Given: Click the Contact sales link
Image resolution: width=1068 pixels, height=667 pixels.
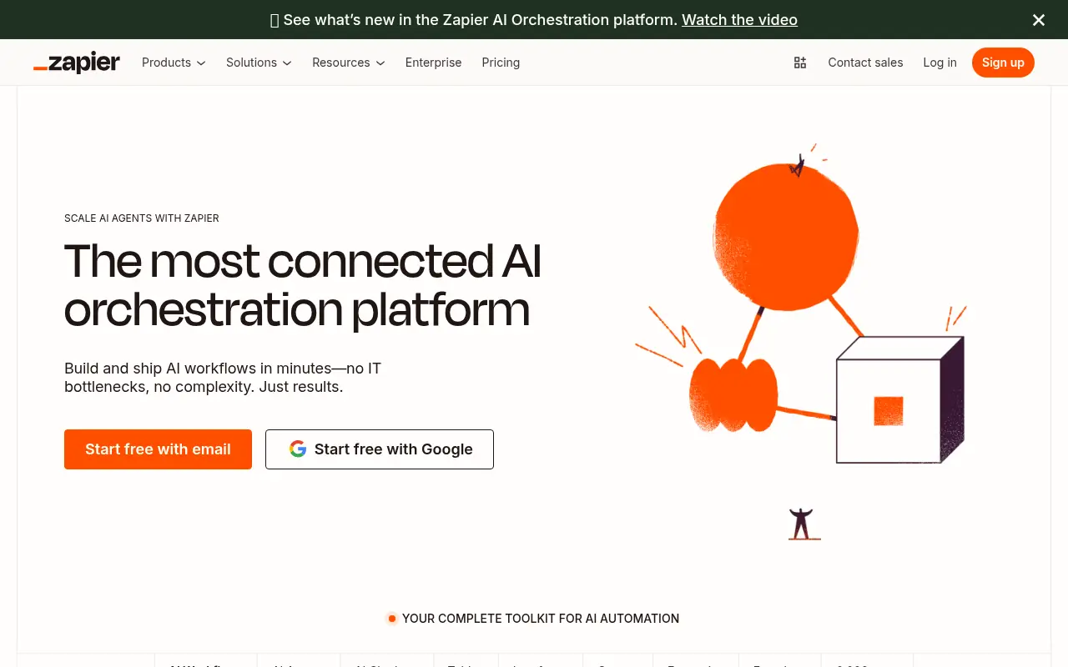Looking at the screenshot, I should tap(865, 63).
